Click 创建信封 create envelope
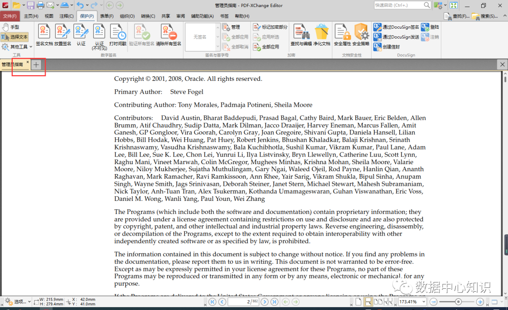 click(387, 47)
